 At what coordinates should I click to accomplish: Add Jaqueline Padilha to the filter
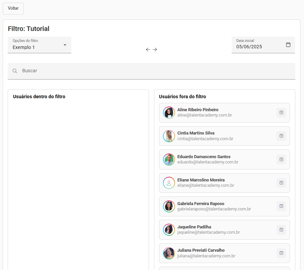pyautogui.click(x=281, y=230)
